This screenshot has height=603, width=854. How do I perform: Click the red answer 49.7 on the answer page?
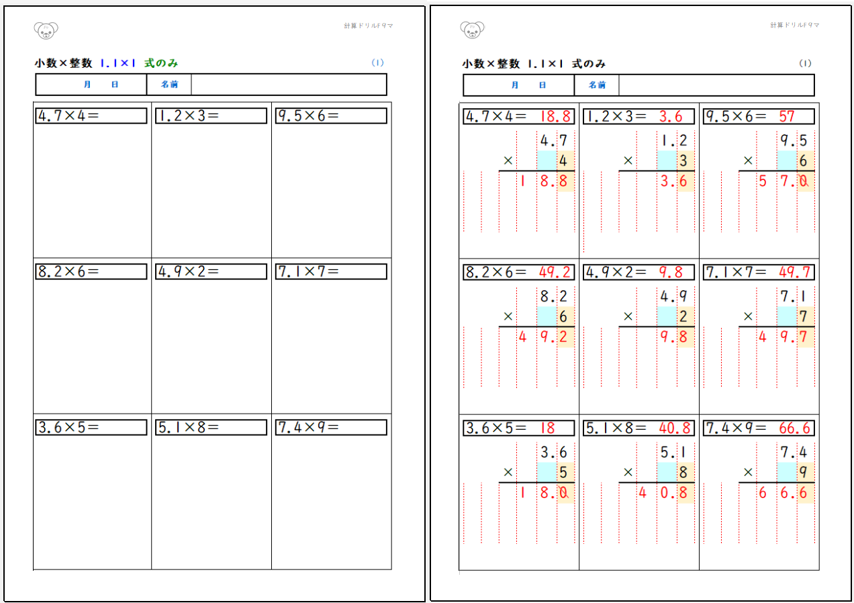795,272
